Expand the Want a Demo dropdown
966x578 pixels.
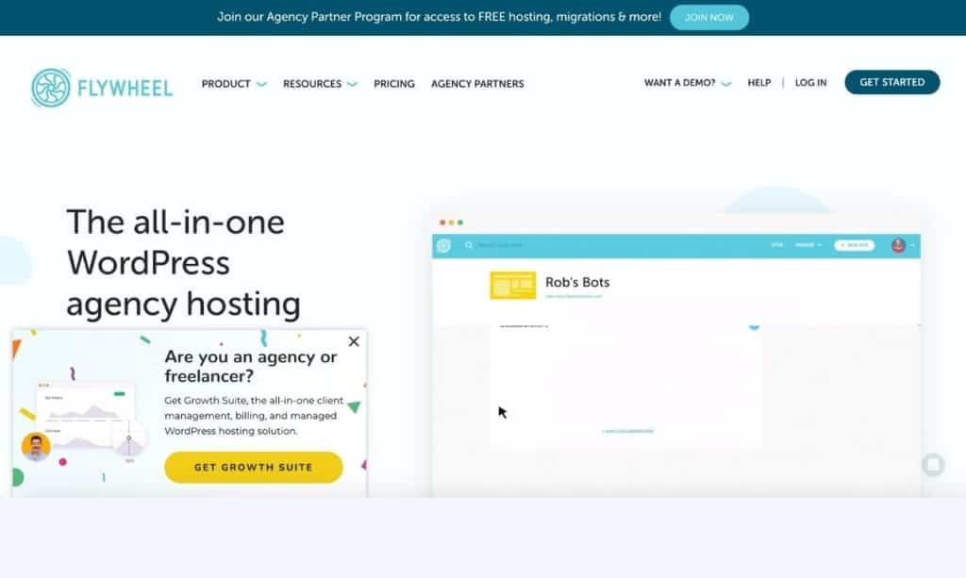pos(688,82)
